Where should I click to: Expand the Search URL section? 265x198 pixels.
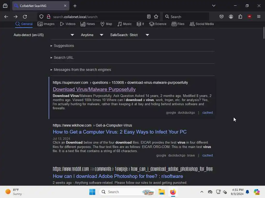[62, 57]
